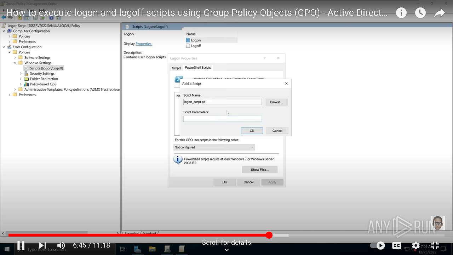
Task: Click the Logon script icon in list
Action: pos(188,40)
